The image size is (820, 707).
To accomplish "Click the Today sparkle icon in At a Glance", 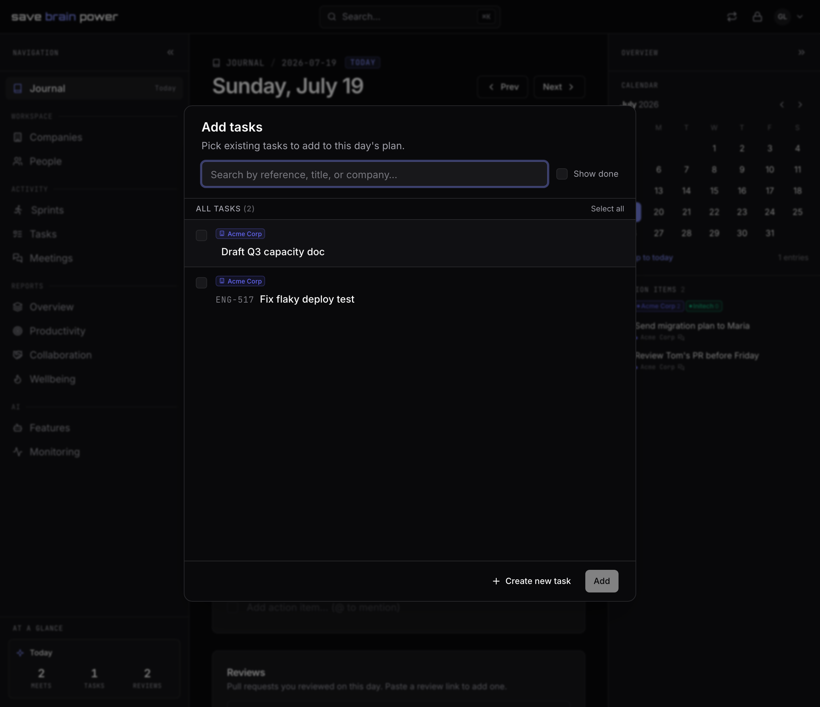I will pyautogui.click(x=20, y=653).
